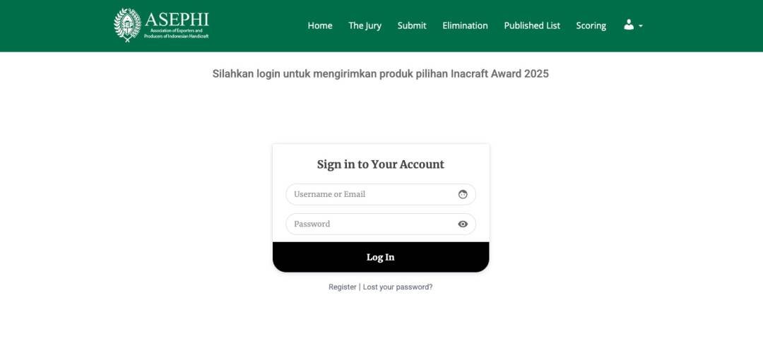Click the ASEPHI wordmark text
Image resolution: width=763 pixels, height=348 pixels.
pyautogui.click(x=177, y=20)
